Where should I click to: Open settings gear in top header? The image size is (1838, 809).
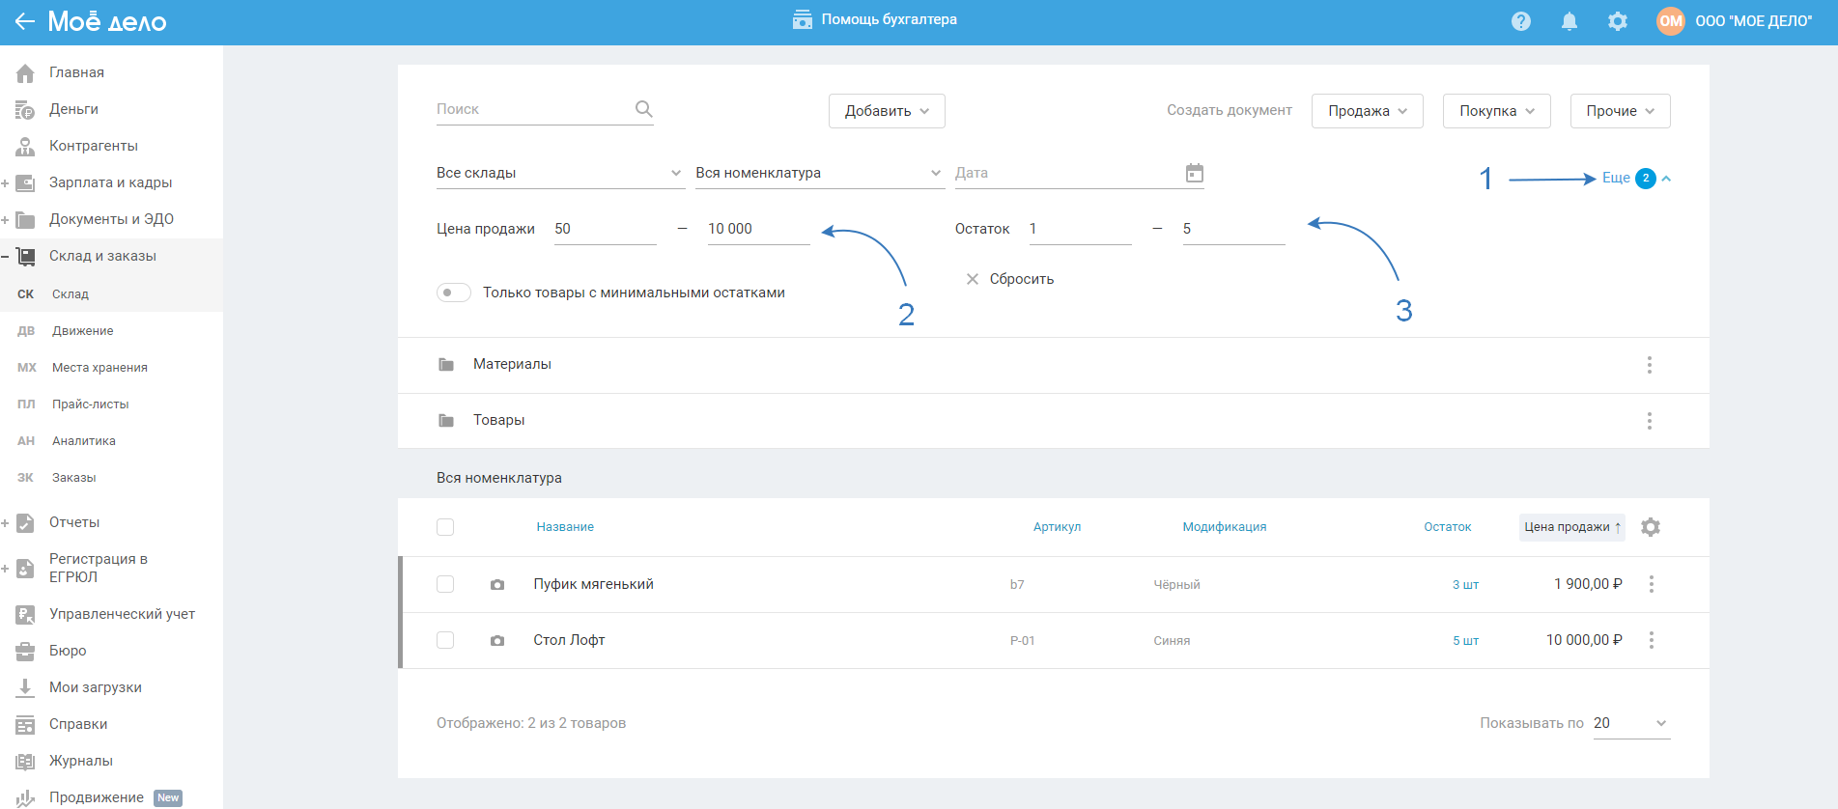[x=1617, y=21]
